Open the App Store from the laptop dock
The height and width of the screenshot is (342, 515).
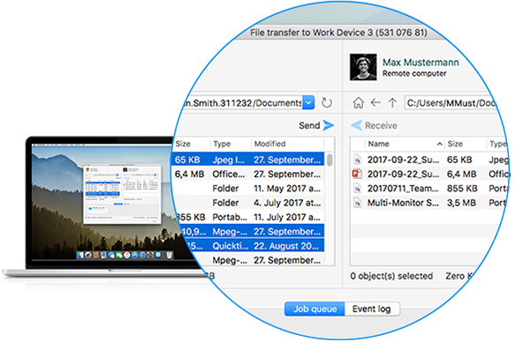pyautogui.click(x=134, y=255)
